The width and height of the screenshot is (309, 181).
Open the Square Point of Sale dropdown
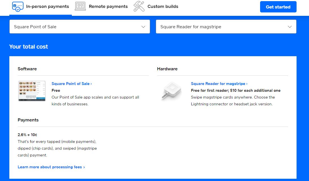pos(80,27)
